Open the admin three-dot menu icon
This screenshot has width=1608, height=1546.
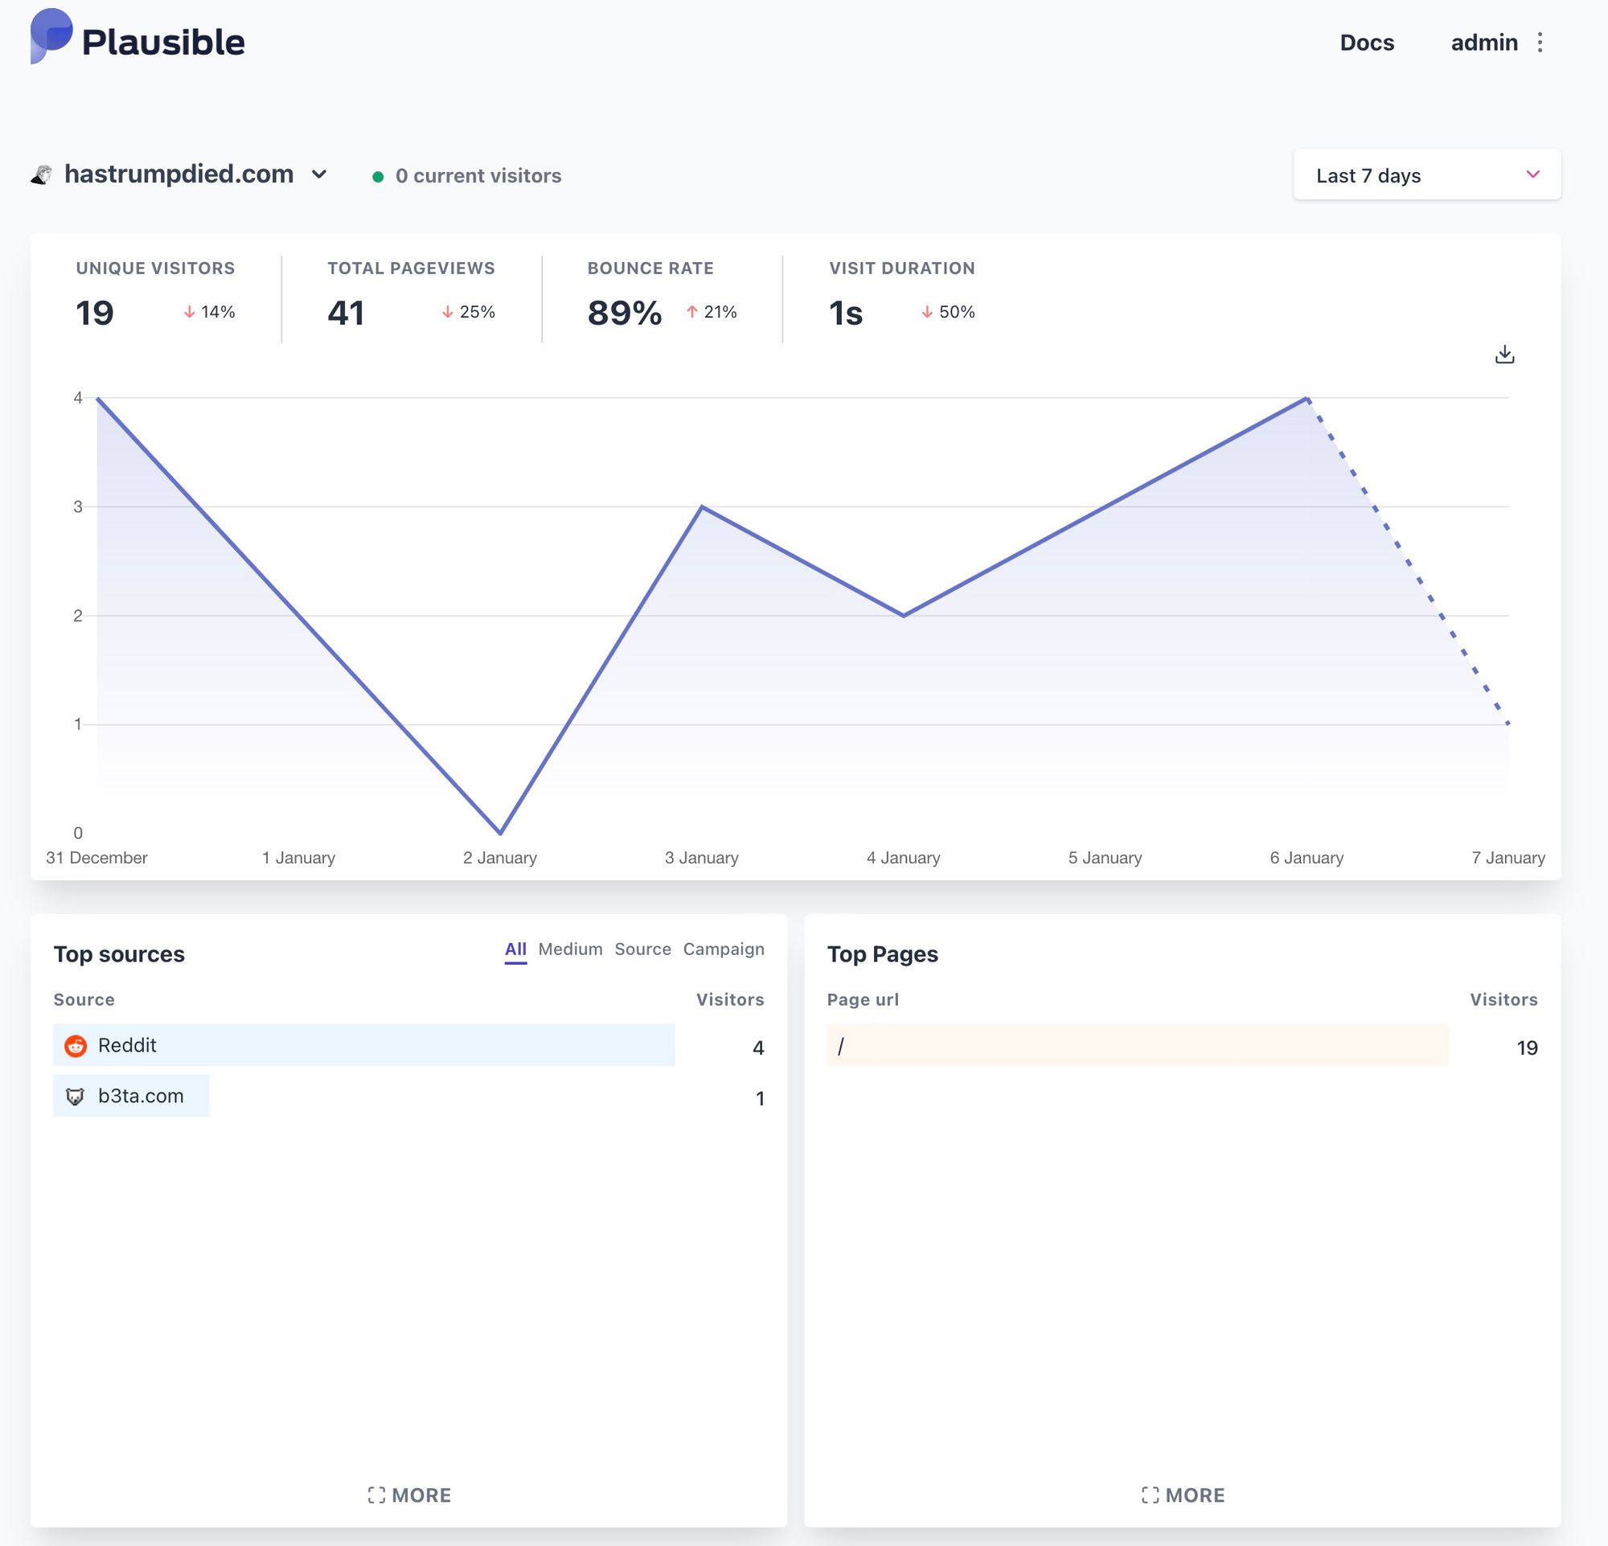click(x=1540, y=43)
